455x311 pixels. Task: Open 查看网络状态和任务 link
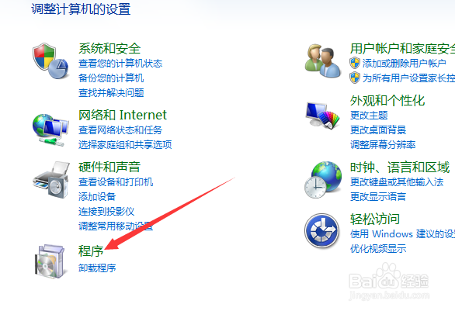click(x=120, y=130)
